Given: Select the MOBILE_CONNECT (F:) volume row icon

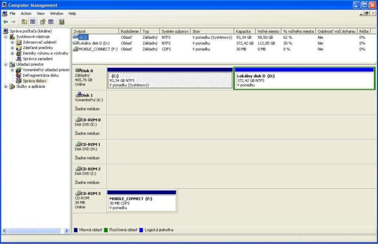Looking at the screenshot, I should (76, 49).
